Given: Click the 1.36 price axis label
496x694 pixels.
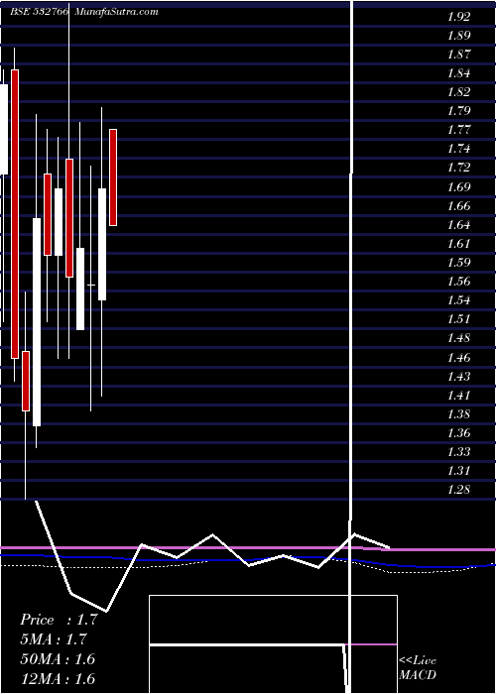Looking at the screenshot, I should [458, 433].
